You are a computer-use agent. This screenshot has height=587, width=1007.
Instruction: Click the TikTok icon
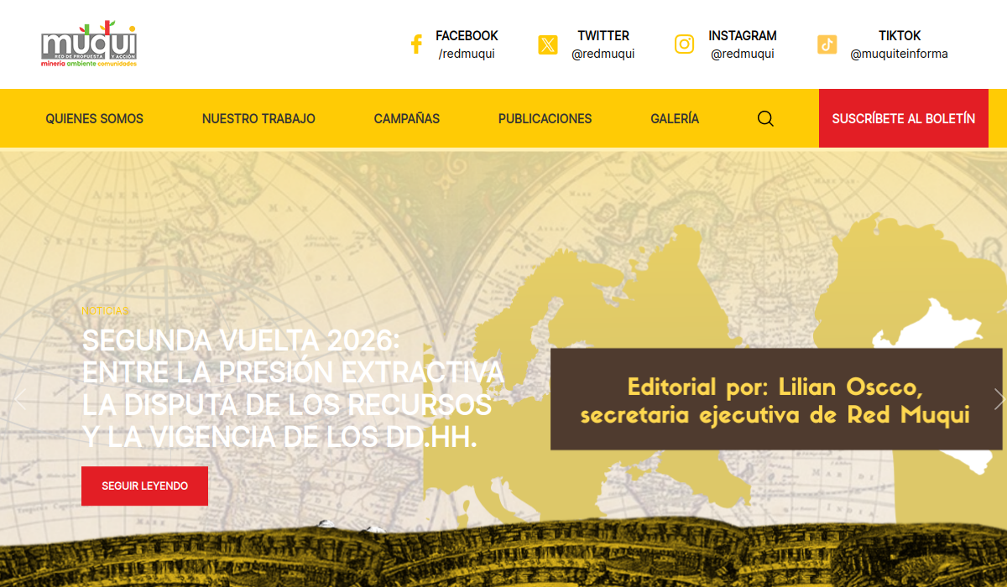[827, 44]
